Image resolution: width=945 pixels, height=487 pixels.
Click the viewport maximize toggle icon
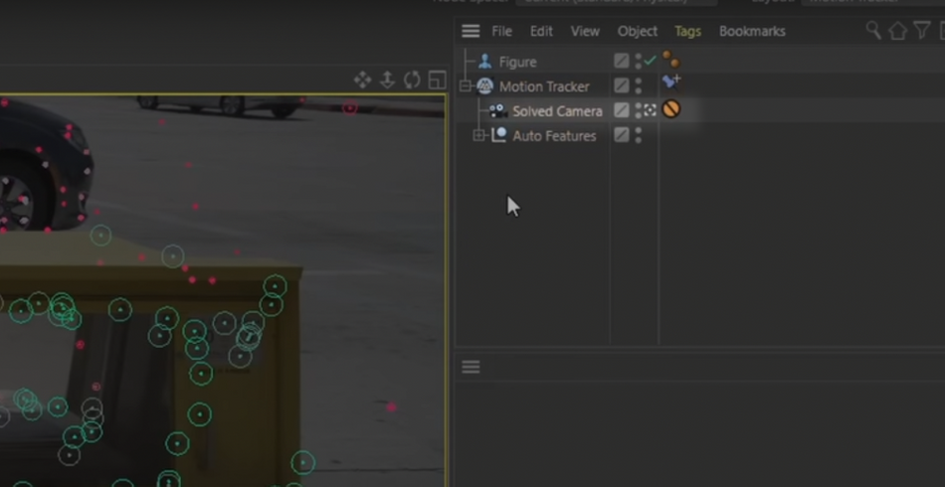point(437,80)
